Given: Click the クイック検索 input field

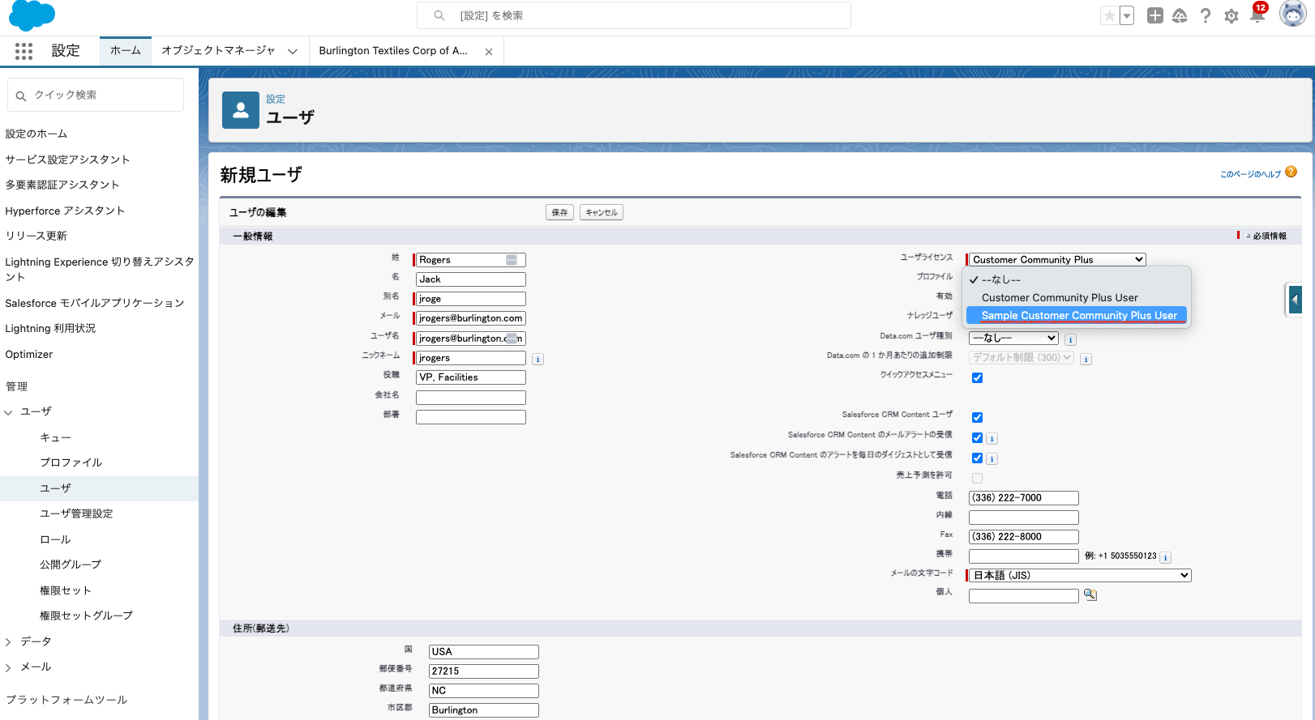Looking at the screenshot, I should 96,95.
